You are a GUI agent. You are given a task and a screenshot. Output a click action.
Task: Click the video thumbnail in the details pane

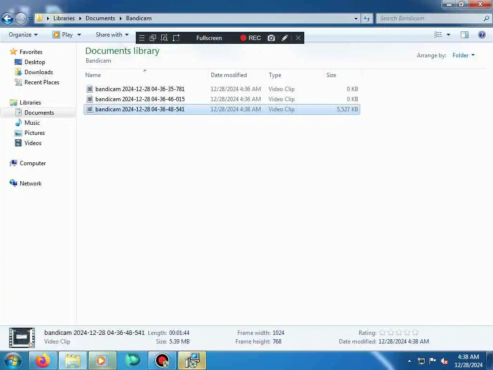tap(22, 338)
